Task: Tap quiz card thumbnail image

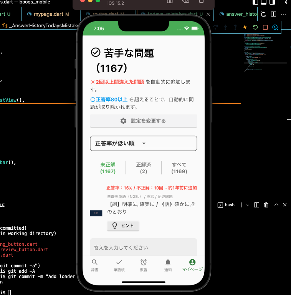Action: [x=96, y=213]
